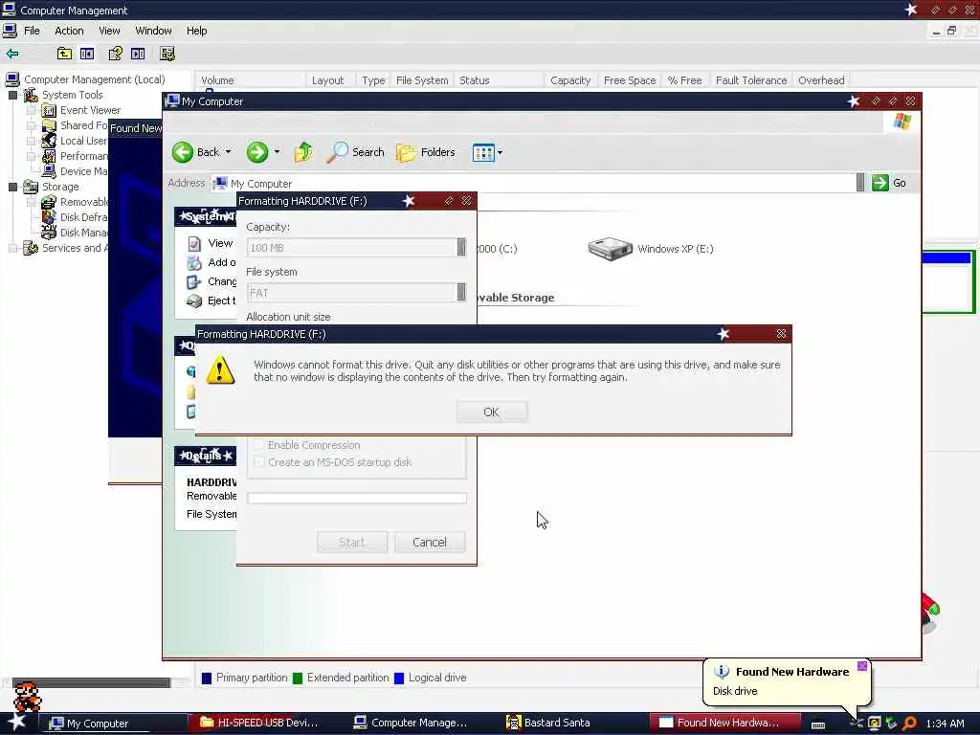
Task: Click the format progress bar
Action: (x=357, y=498)
